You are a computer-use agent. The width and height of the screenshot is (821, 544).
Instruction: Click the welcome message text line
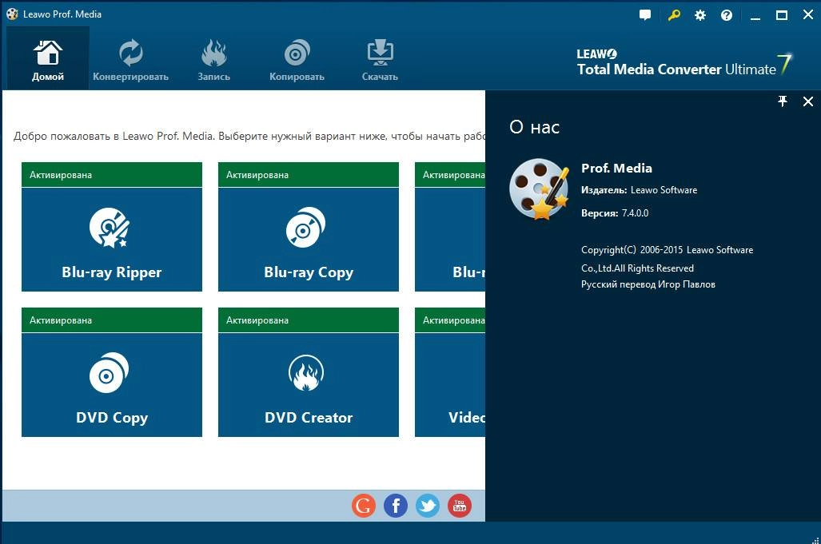pyautogui.click(x=249, y=136)
